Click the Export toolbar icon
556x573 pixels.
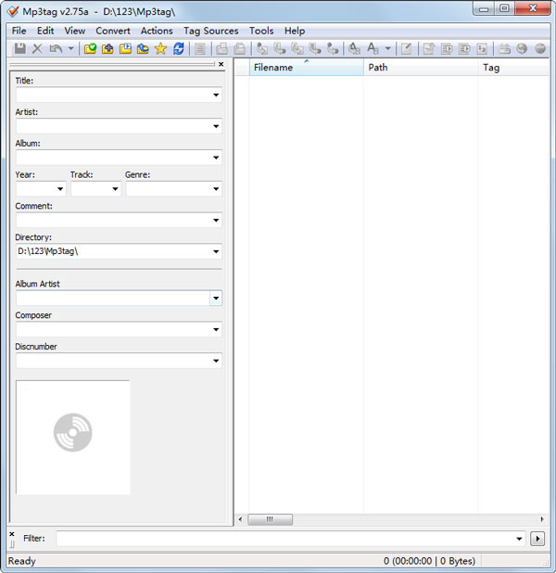pos(429,48)
